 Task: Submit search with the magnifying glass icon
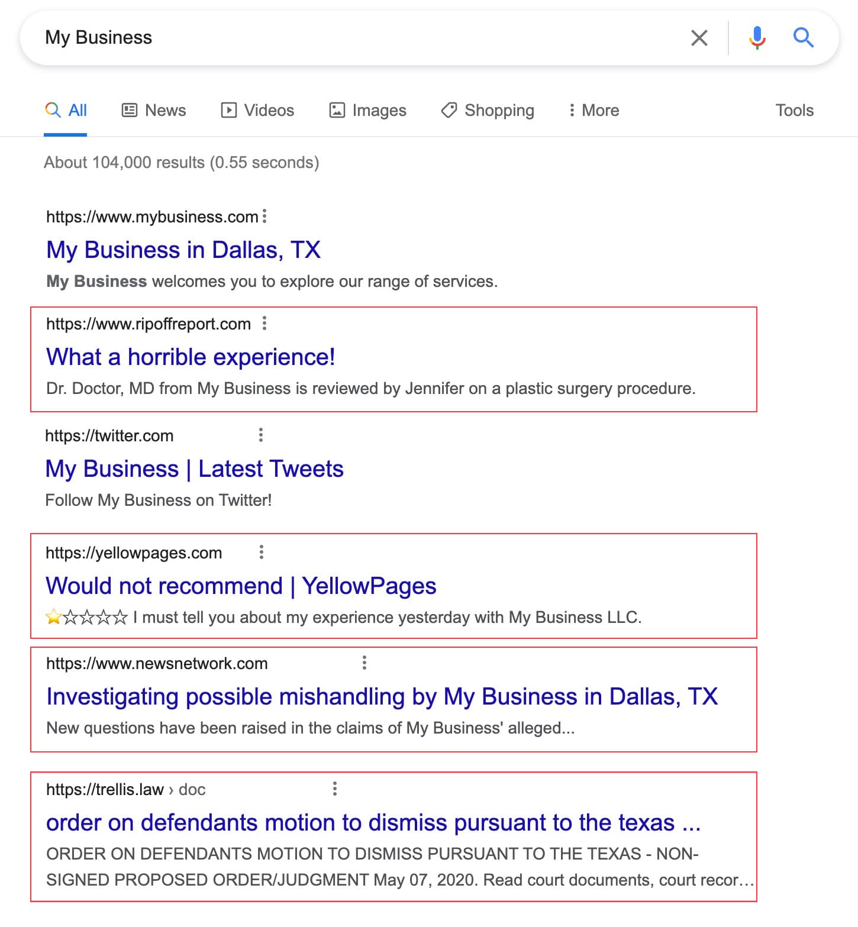803,37
